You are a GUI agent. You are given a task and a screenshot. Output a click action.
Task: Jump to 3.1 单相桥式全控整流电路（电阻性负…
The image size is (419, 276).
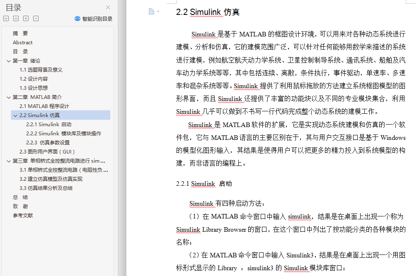pyautogui.click(x=64, y=170)
